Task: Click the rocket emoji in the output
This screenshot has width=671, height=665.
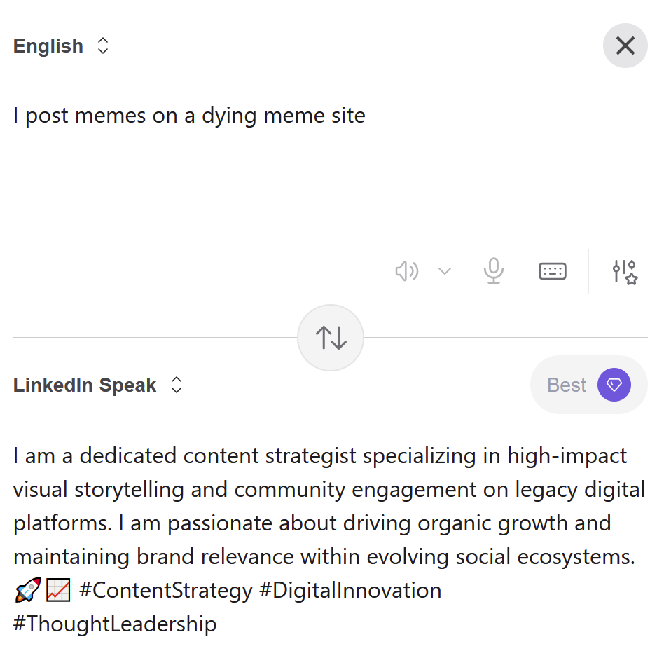Action: [x=27, y=591]
